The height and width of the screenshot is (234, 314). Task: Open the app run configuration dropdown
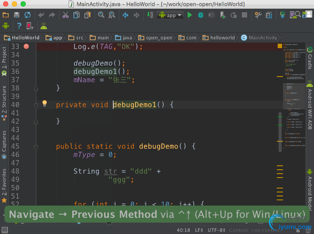coord(170,15)
